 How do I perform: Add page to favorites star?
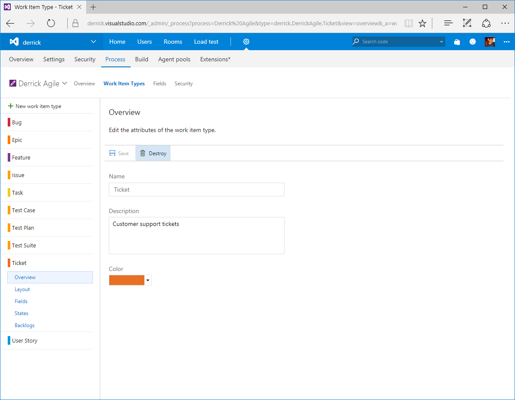click(x=422, y=23)
